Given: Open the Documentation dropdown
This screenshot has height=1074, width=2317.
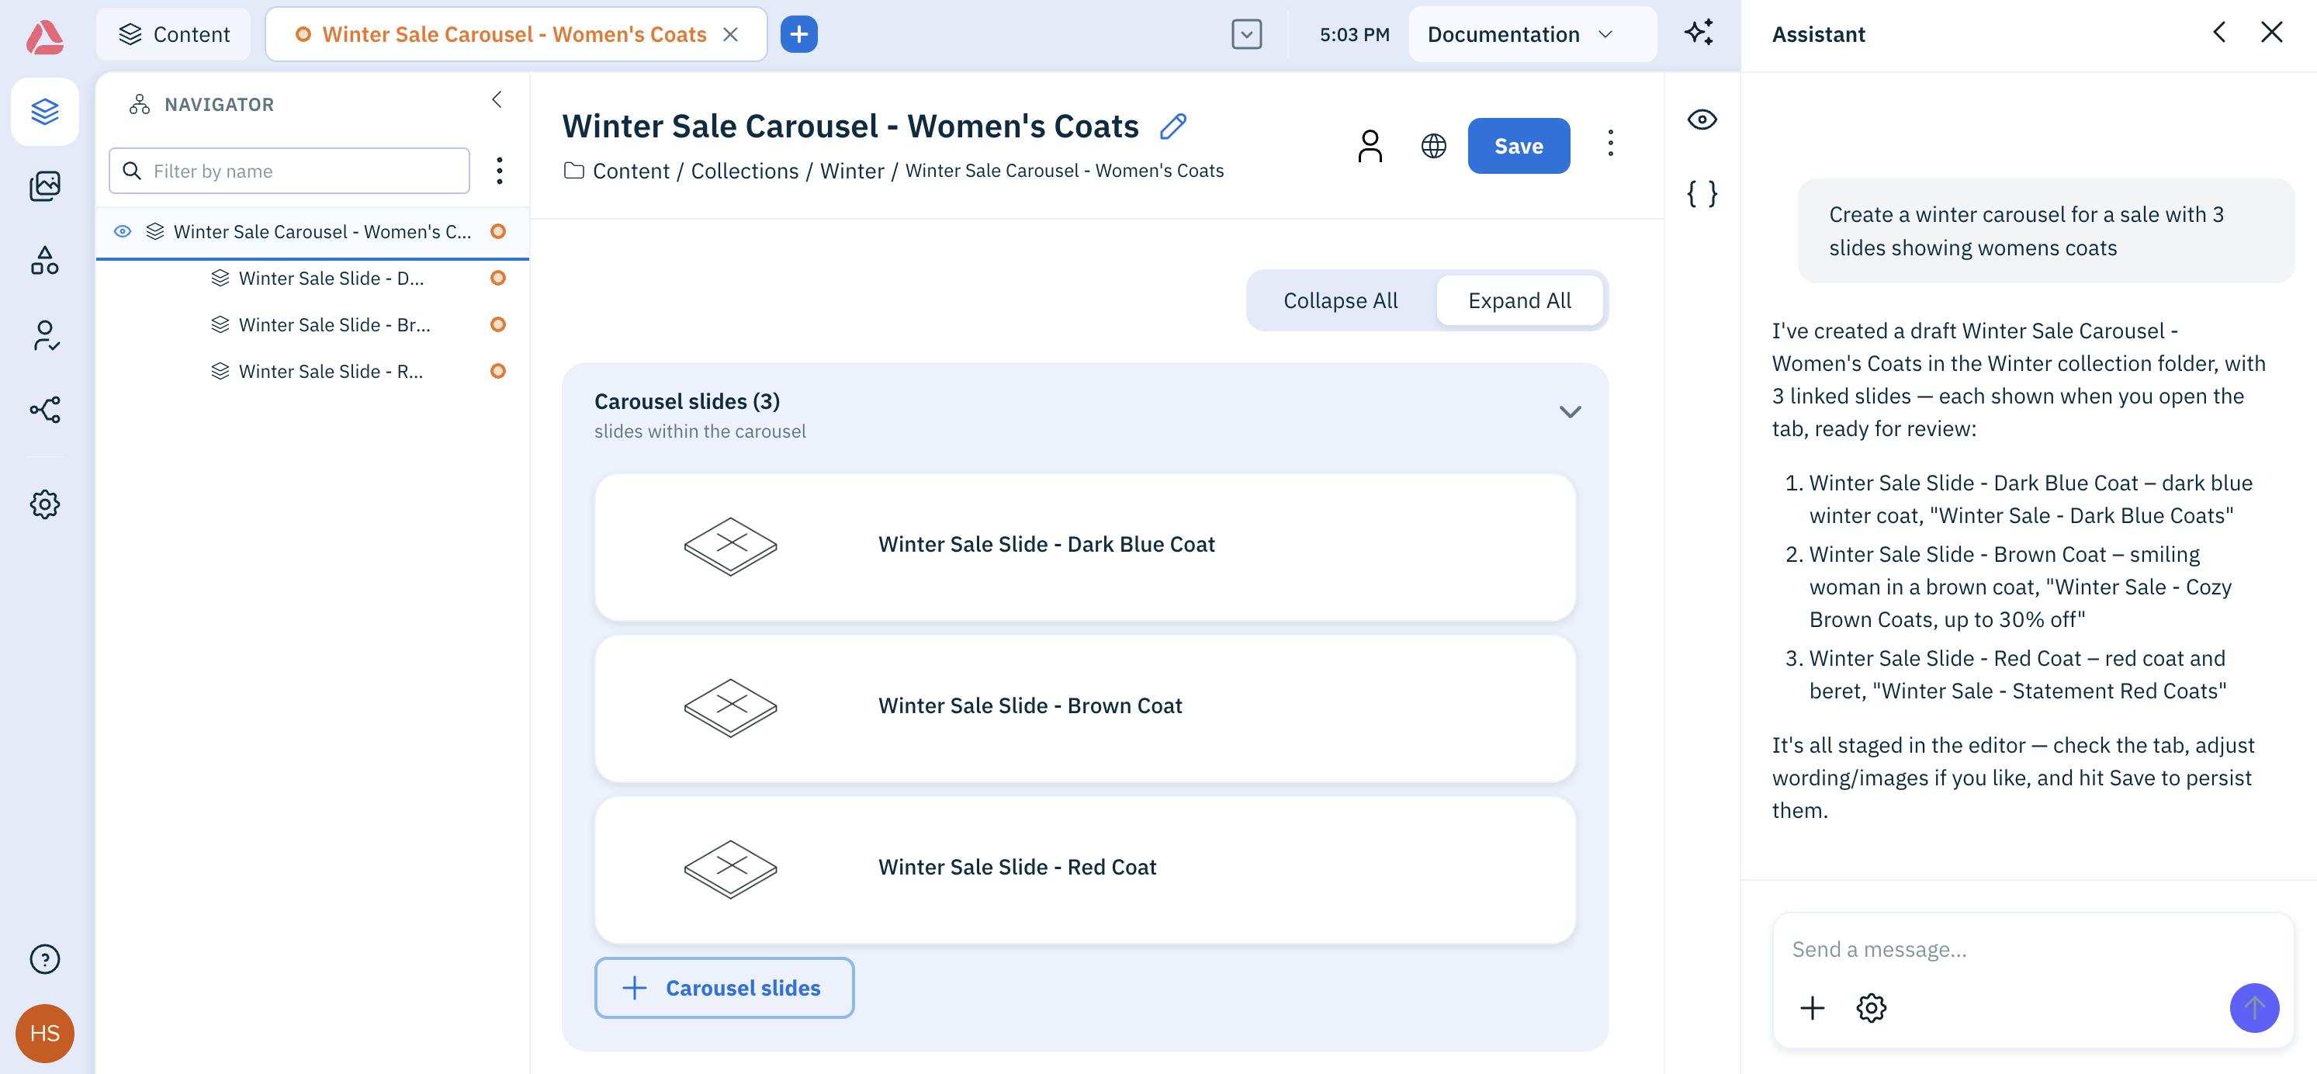Looking at the screenshot, I should (1532, 34).
